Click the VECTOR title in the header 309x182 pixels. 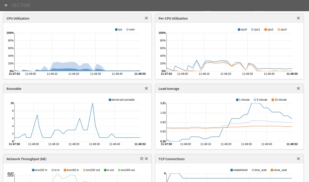tap(21, 5)
